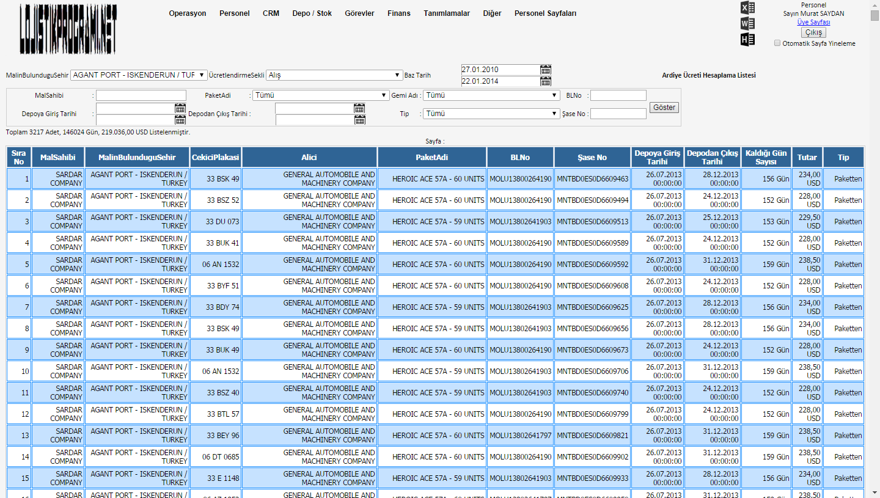Open calendar for Depodan Çıkış Tarihi start date
This screenshot has width=880, height=498.
coord(359,108)
